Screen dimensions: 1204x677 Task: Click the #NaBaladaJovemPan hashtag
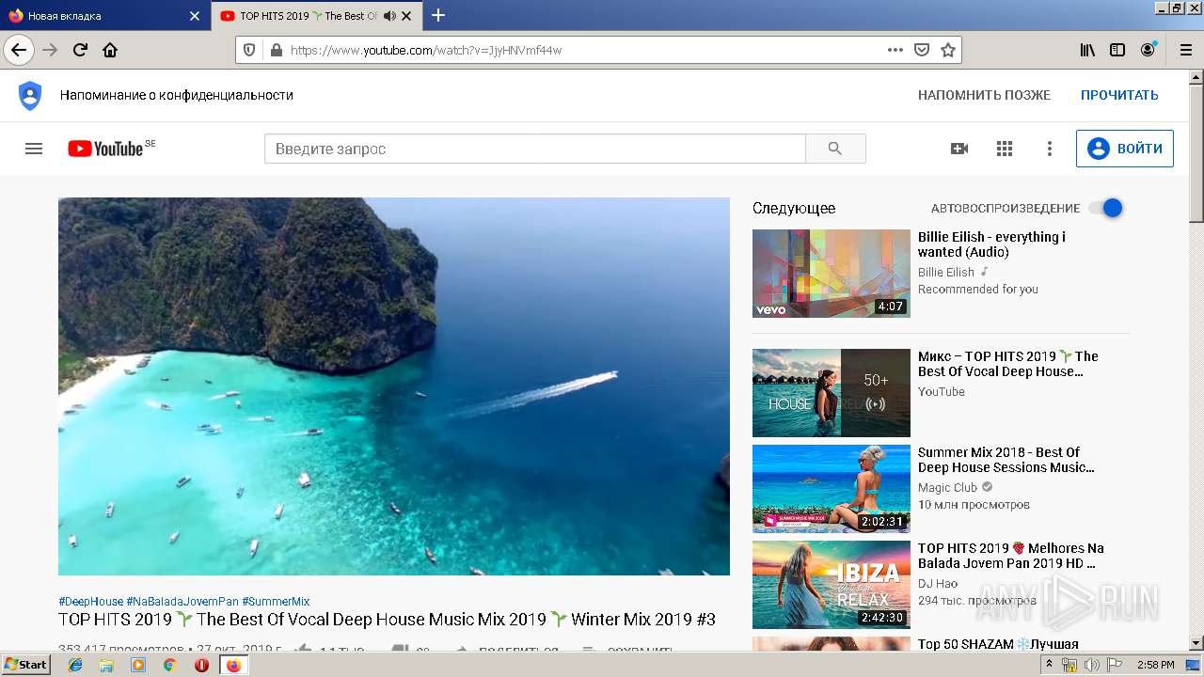pos(182,602)
